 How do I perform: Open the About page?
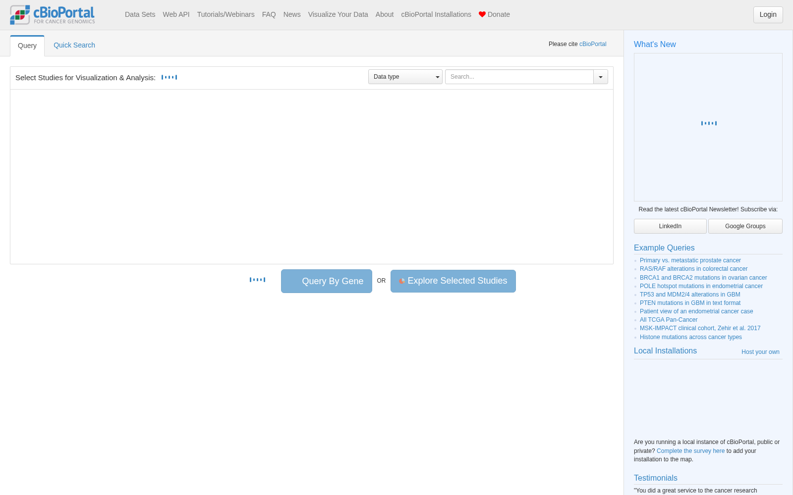pos(384,14)
